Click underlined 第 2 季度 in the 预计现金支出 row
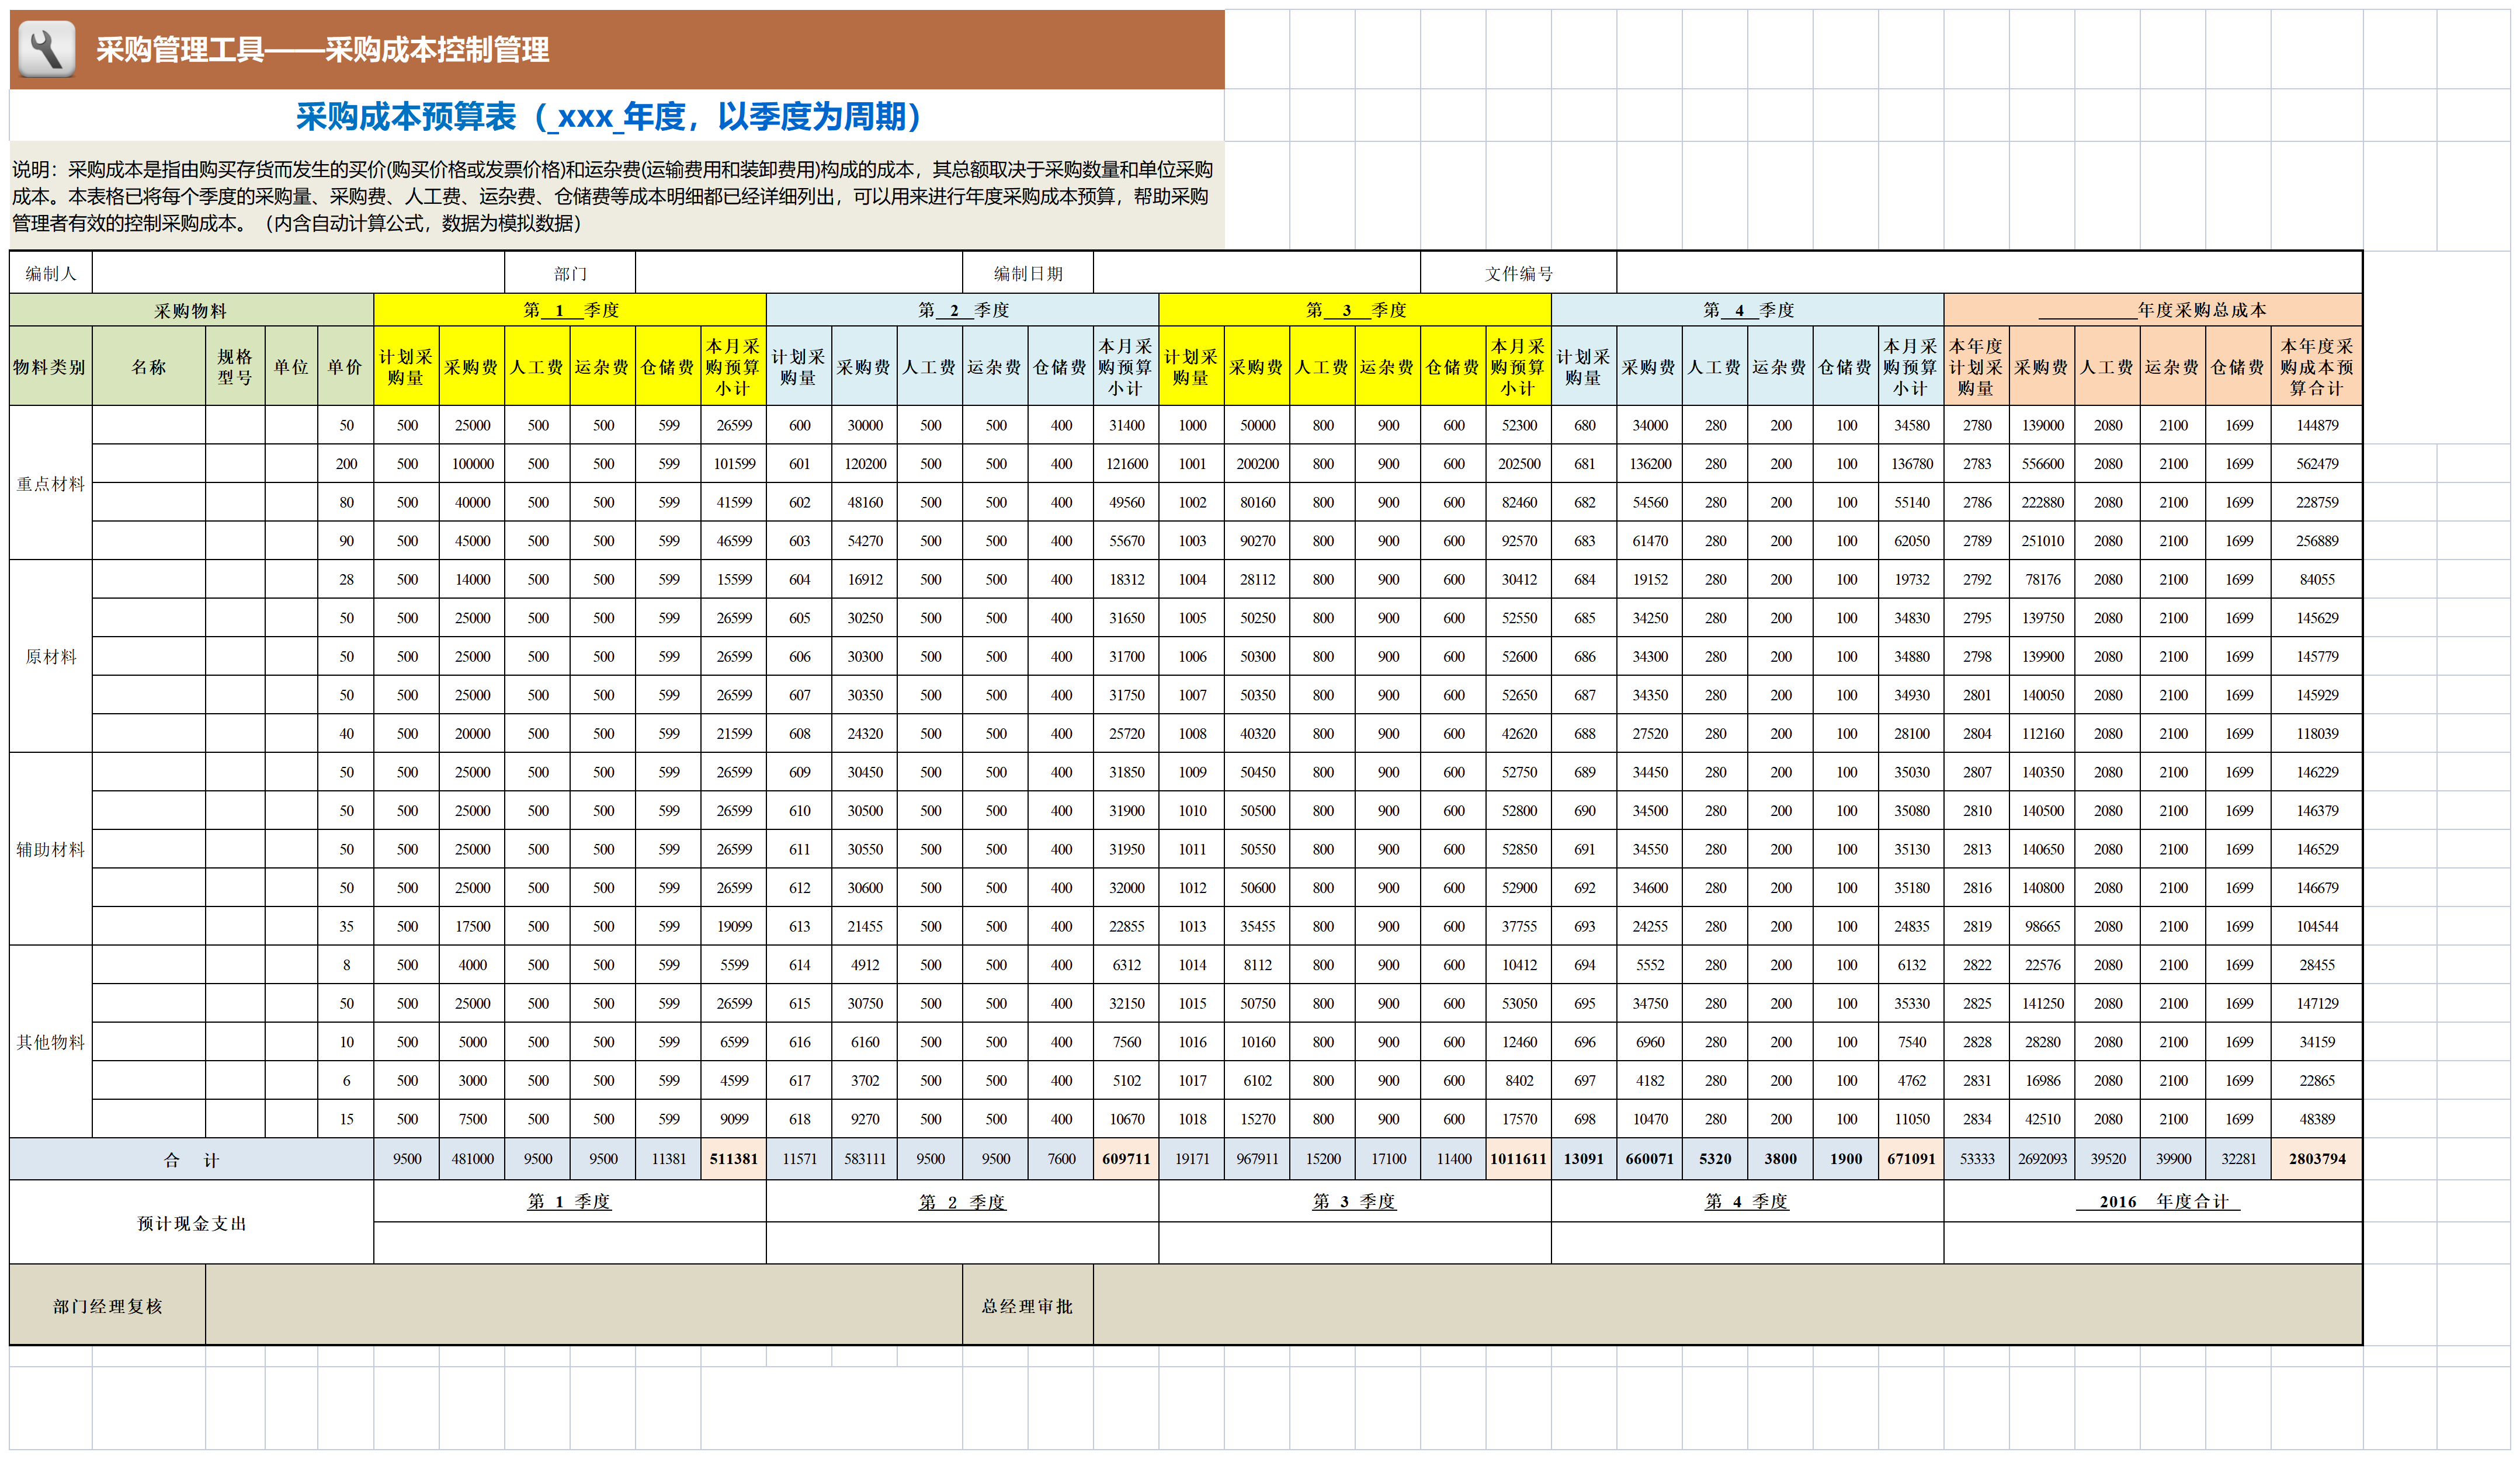 pyautogui.click(x=962, y=1202)
